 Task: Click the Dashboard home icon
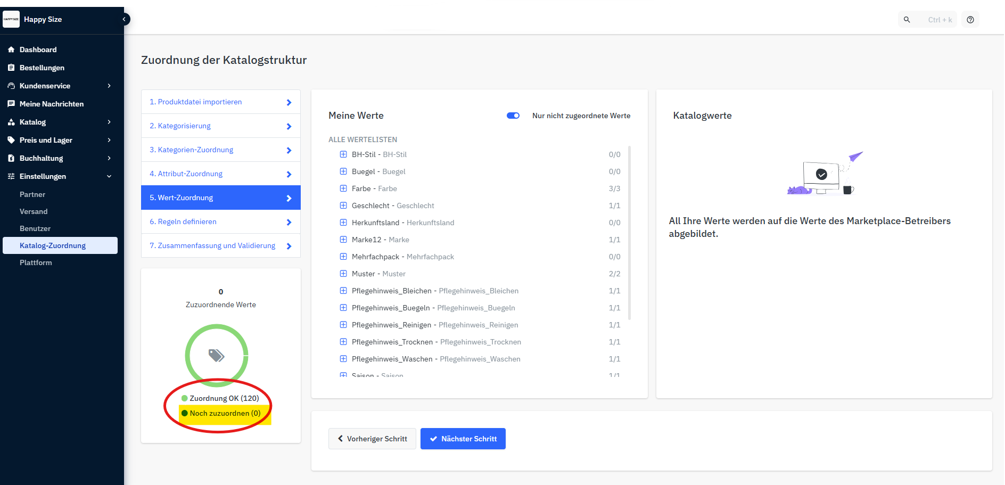[x=11, y=50]
